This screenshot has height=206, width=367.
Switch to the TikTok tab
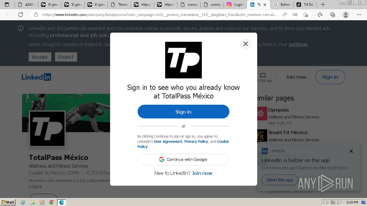[305, 5]
